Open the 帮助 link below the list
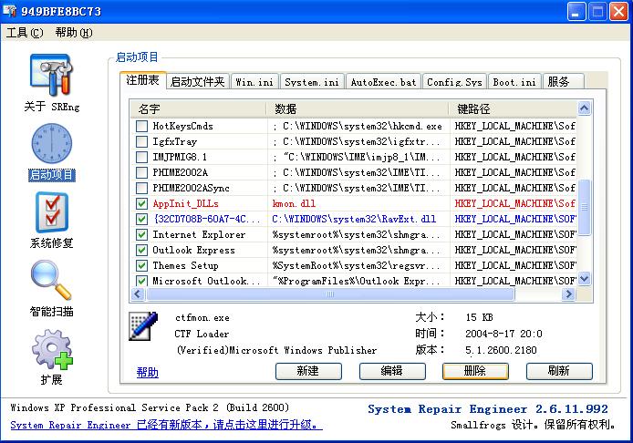The height and width of the screenshot is (443, 633). pos(148,372)
